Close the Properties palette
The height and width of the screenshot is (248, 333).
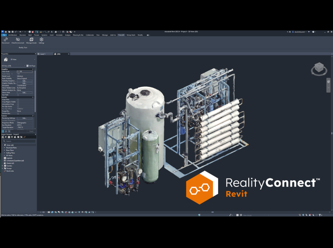coord(35,54)
